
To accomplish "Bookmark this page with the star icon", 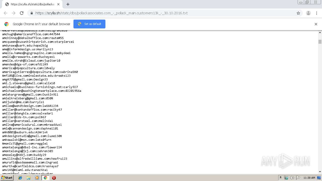I will pyautogui.click(x=298, y=13).
